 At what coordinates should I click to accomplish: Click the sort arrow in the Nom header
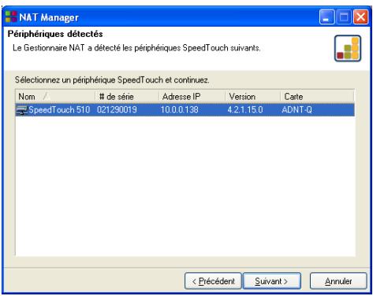(47, 96)
